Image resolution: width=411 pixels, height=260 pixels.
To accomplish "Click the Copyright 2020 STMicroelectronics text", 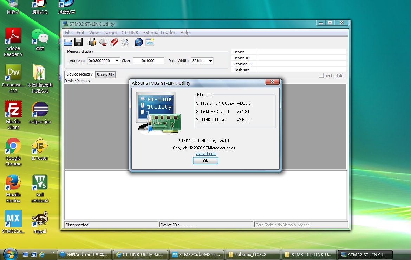I will pos(204,148).
